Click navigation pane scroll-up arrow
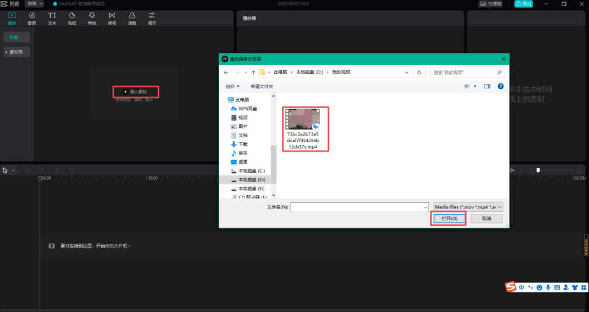The image size is (589, 312). [274, 97]
